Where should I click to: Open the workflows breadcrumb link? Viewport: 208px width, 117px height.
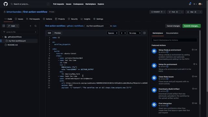[79, 26]
